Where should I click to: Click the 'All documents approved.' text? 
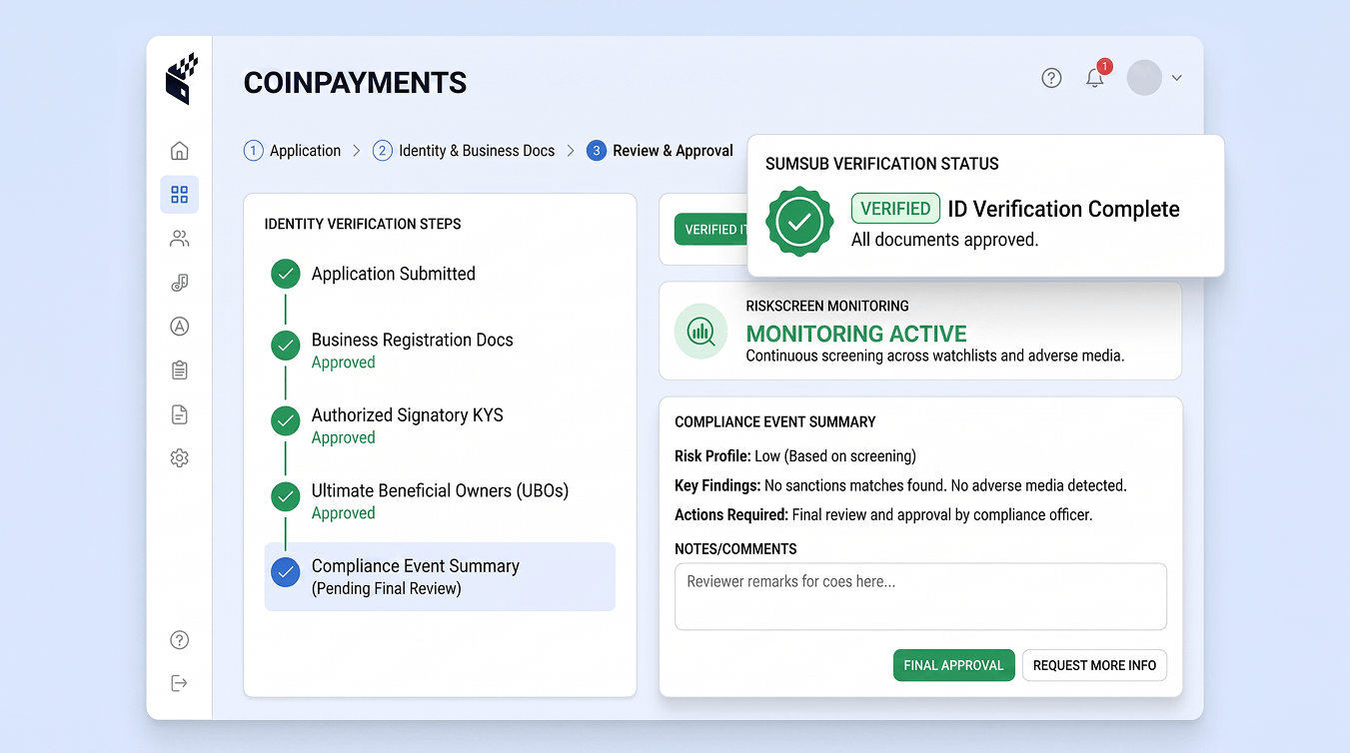coord(945,240)
